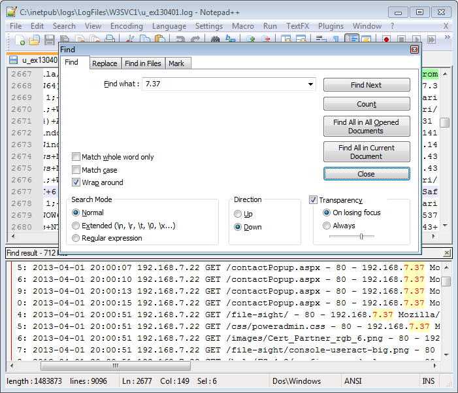
Task: Click the Redo arrow icon
Action: coord(195,39)
